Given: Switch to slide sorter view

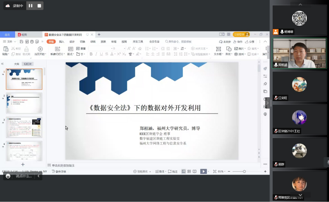Looking at the screenshot, I should [189, 171].
